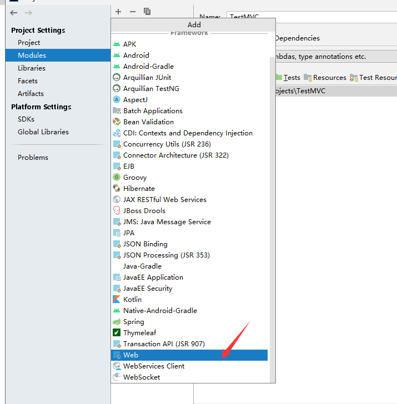The width and height of the screenshot is (397, 404).
Task: Click the plus Add button
Action: coord(118,12)
